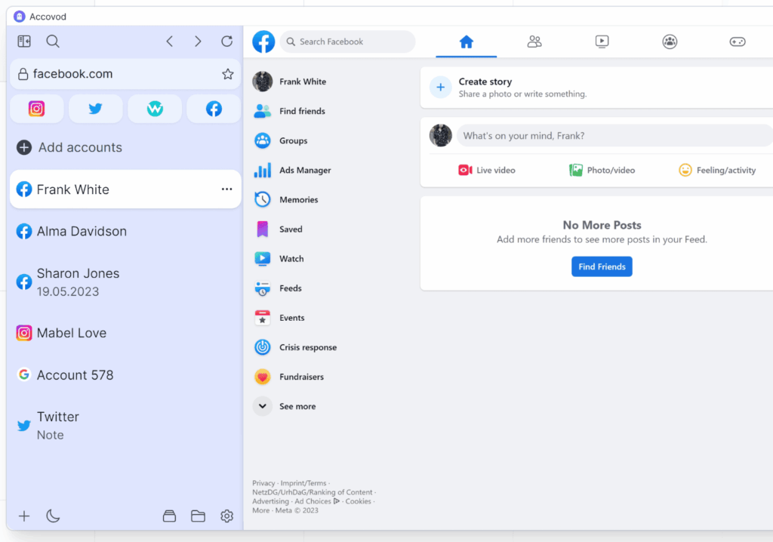
Task: Open the Facebook quick-launch tile
Action: point(214,109)
